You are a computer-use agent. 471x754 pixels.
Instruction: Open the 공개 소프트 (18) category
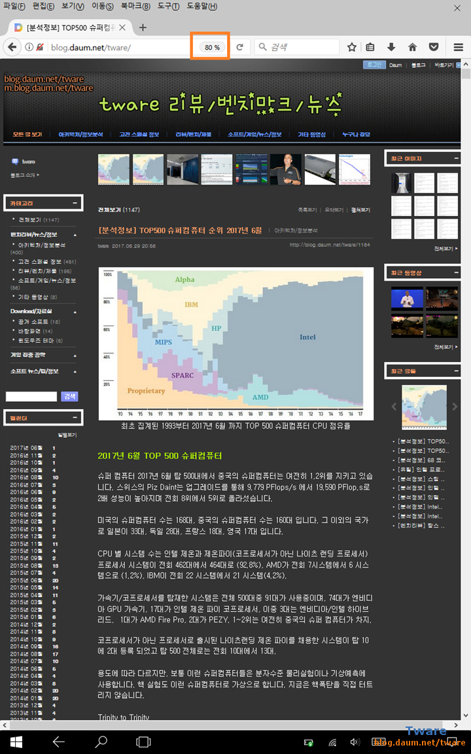39,322
